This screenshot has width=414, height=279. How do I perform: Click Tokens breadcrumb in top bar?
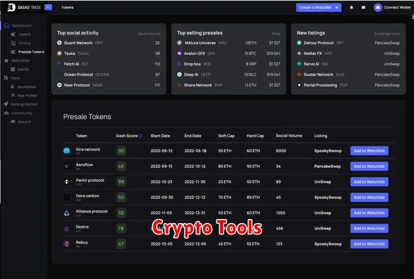pyautogui.click(x=68, y=7)
